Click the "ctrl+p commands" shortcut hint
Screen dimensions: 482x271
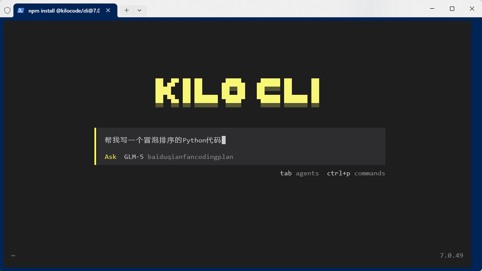pyautogui.click(x=356, y=173)
